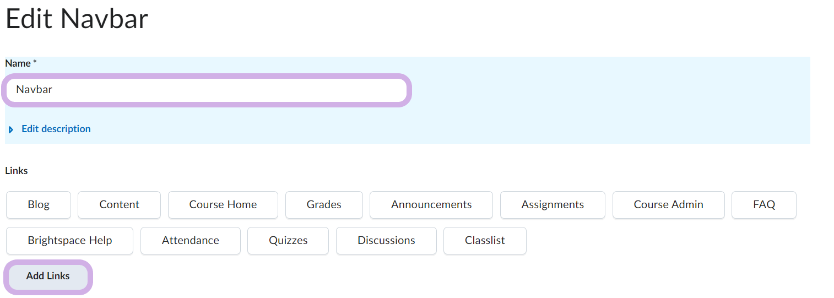834x298 pixels.
Task: Click the Name field label
Action: tap(18, 63)
